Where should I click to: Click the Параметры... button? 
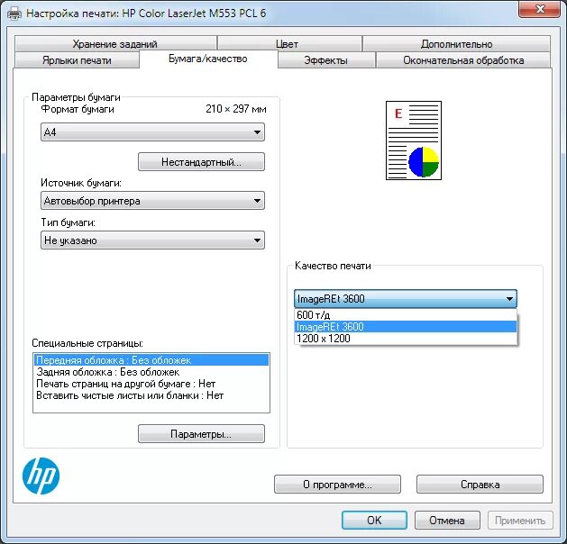tap(201, 433)
